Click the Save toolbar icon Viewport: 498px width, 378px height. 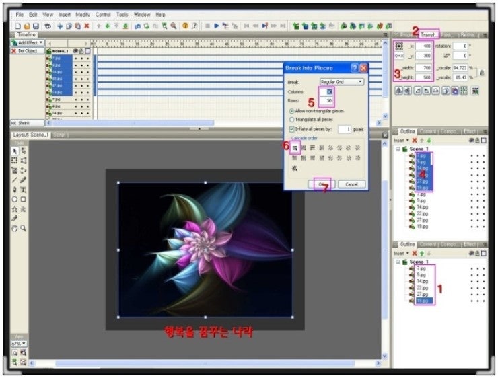(36, 26)
